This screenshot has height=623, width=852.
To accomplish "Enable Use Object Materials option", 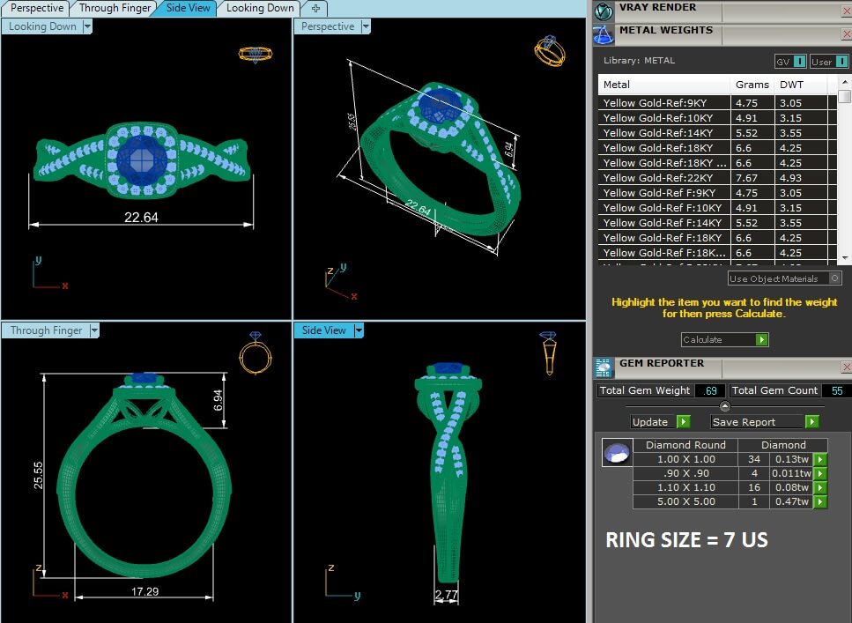I will click(x=834, y=278).
